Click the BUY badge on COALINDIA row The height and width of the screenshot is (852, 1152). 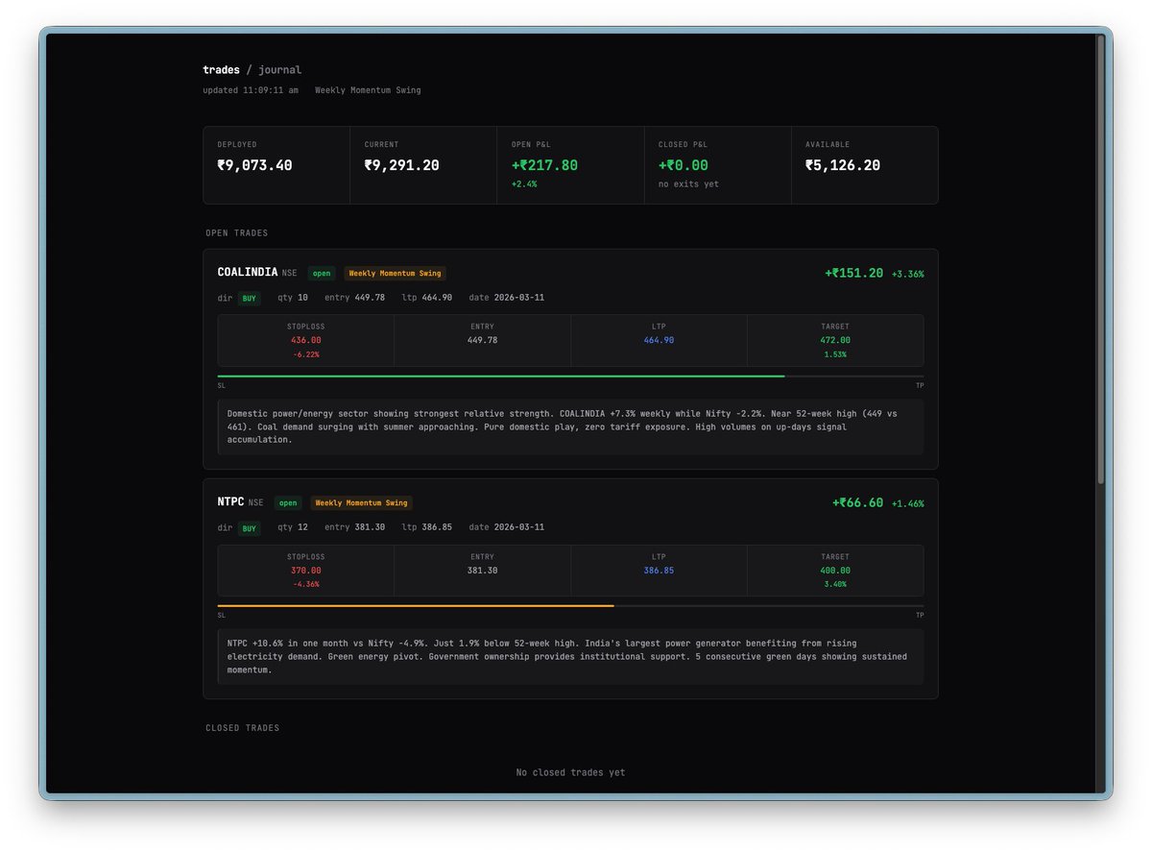pos(250,298)
